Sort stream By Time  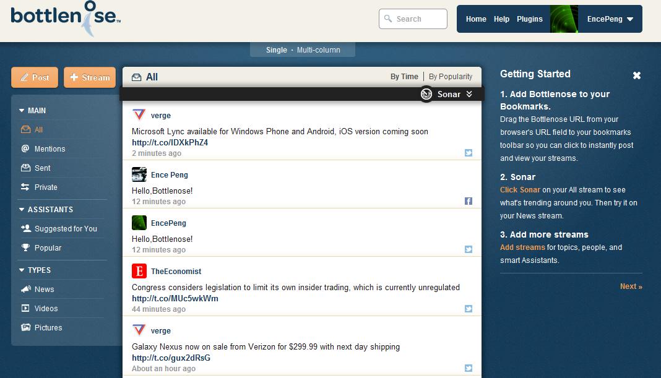[x=404, y=77]
